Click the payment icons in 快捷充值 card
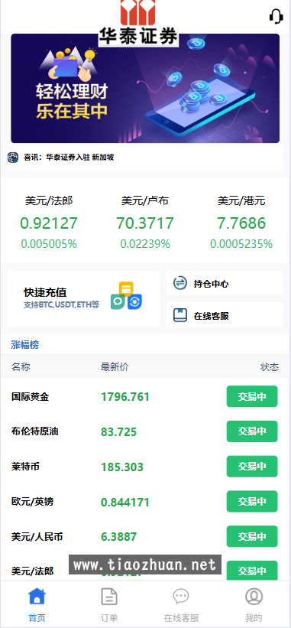Screen dimensions: 291x628 (126, 296)
